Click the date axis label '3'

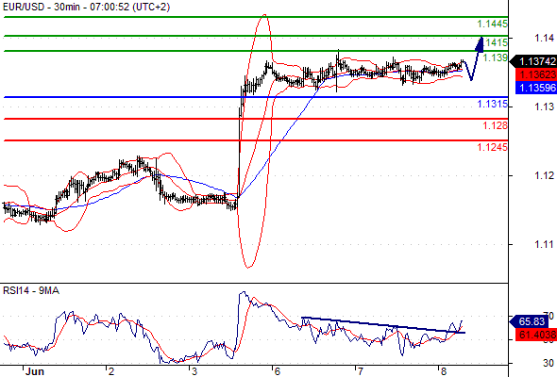(194, 371)
